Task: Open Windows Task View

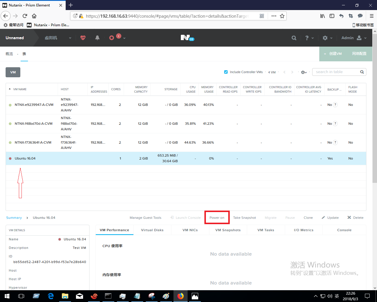Action: (x=21, y=296)
